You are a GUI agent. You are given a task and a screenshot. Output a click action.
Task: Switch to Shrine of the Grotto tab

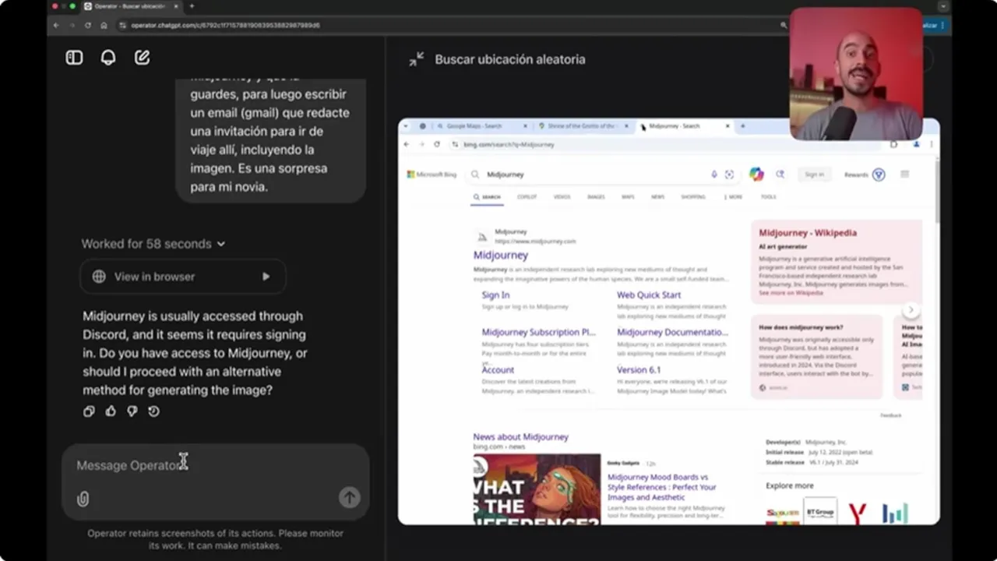pyautogui.click(x=583, y=125)
